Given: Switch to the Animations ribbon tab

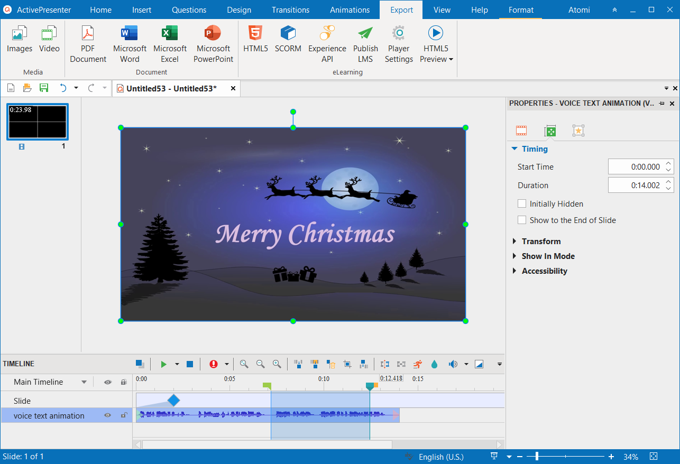Looking at the screenshot, I should click(x=349, y=10).
